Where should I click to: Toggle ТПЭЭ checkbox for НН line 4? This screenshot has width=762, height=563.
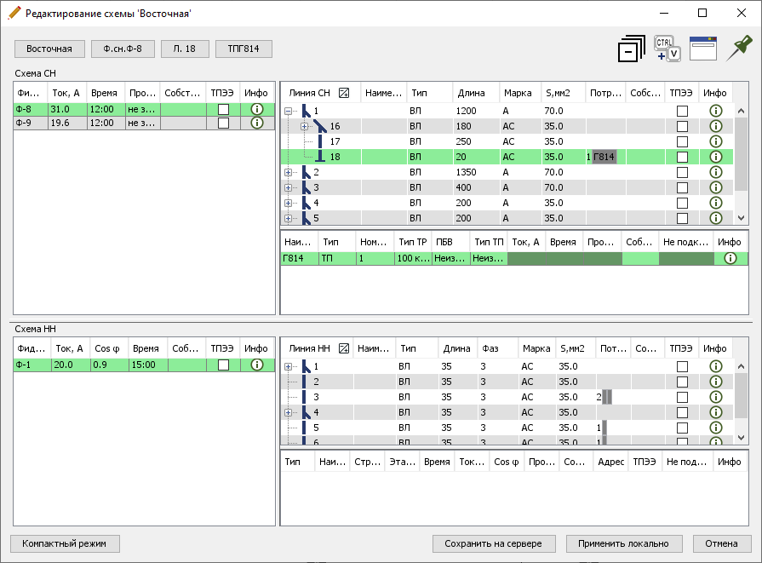(682, 413)
